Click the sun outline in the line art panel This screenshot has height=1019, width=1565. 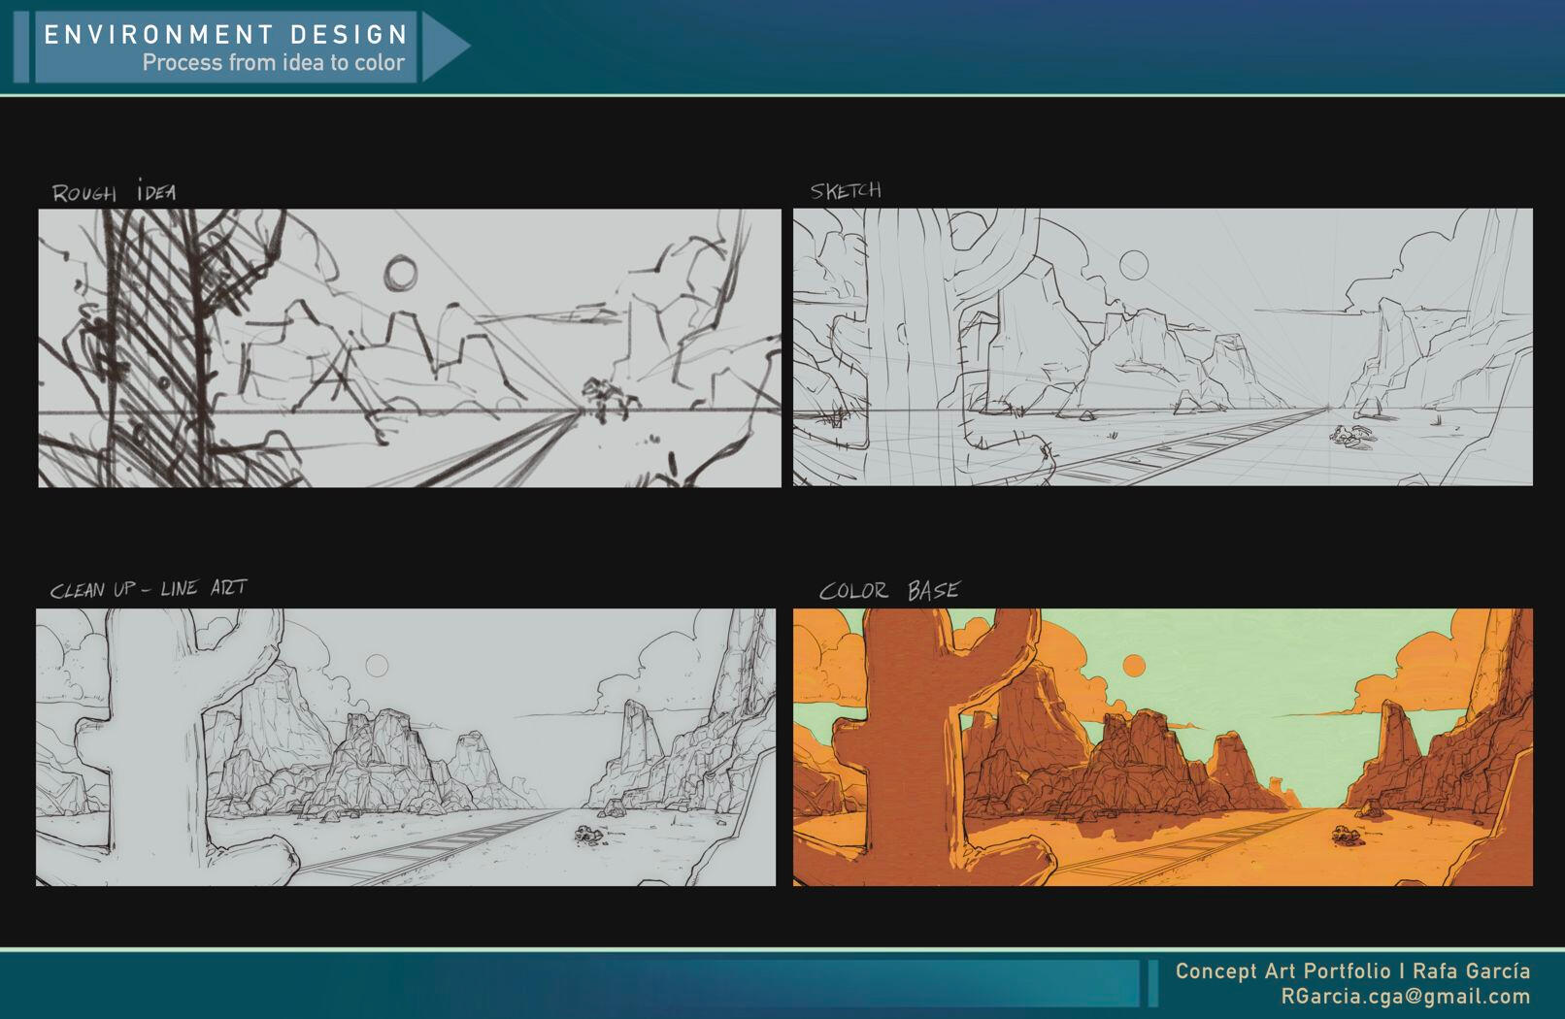(x=377, y=666)
